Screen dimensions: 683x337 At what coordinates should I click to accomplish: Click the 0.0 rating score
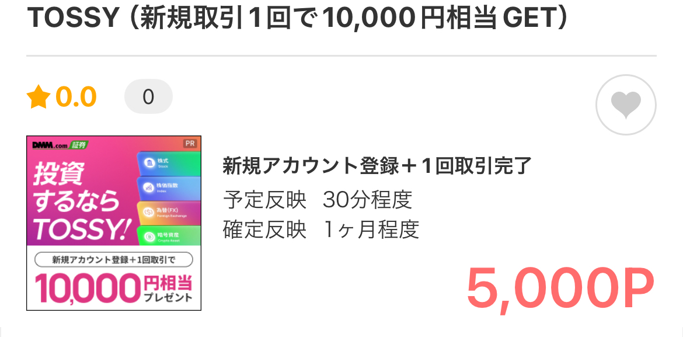[76, 97]
